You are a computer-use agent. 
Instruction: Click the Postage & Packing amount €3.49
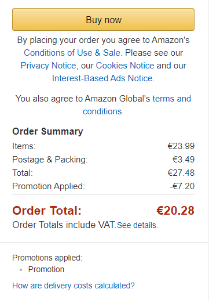point(184,160)
